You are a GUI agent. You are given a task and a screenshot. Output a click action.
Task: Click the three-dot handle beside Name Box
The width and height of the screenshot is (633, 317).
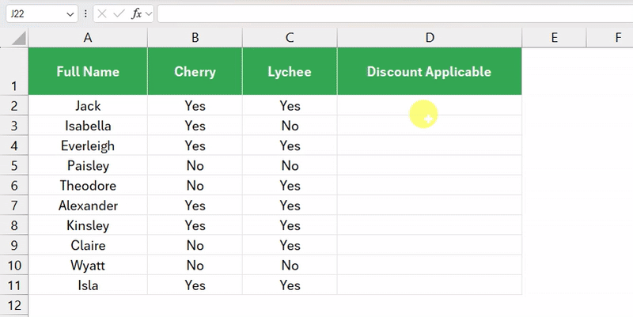[x=85, y=14]
